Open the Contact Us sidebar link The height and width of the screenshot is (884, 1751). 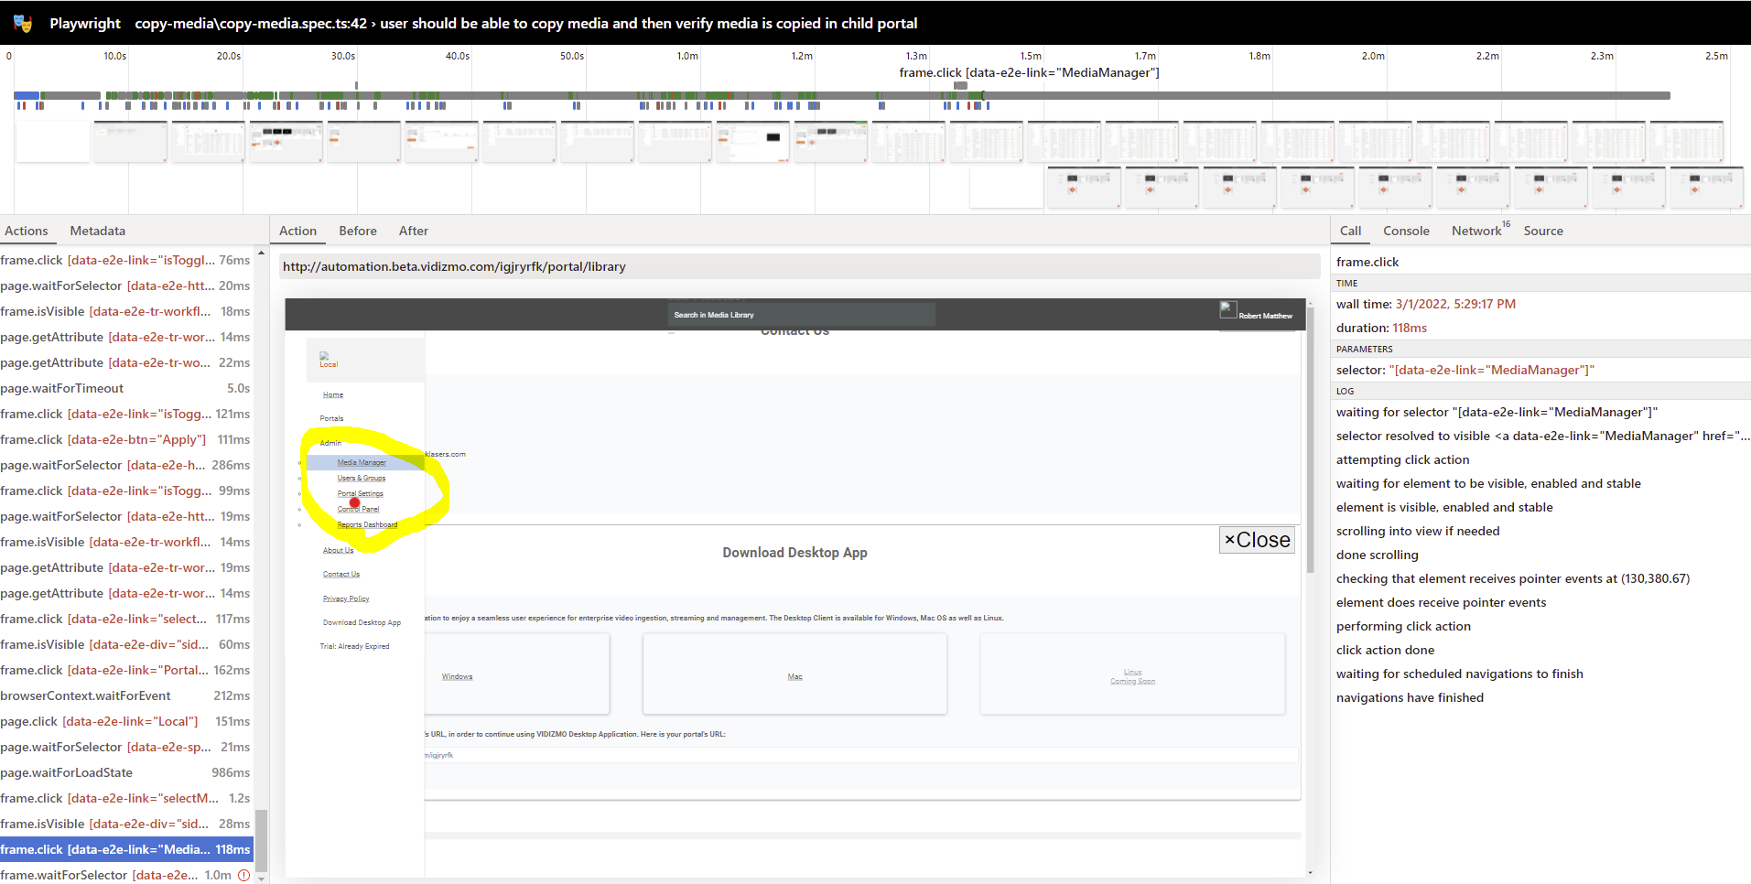(x=341, y=574)
